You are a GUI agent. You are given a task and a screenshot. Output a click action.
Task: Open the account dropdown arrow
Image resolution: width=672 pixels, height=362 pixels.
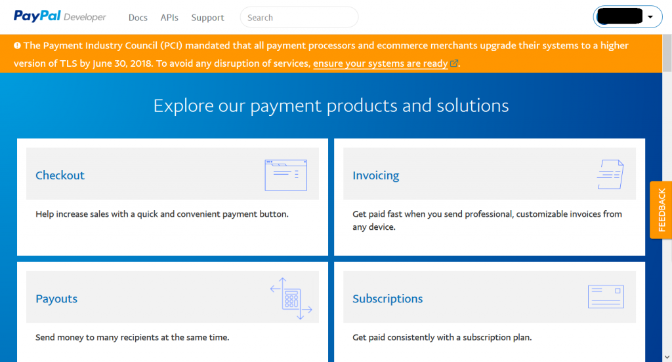650,18
